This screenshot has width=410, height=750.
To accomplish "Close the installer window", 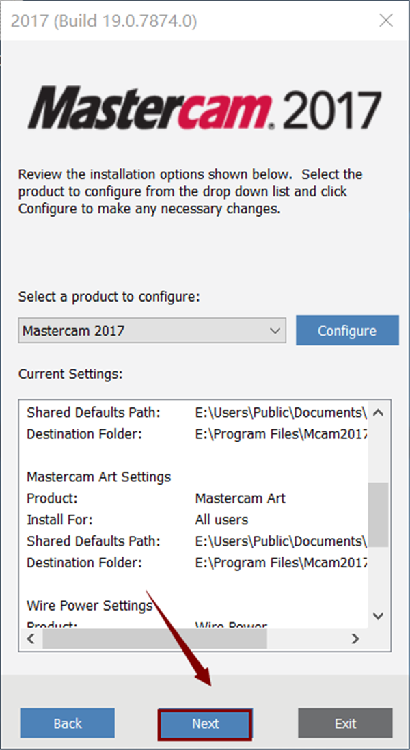I will point(386,21).
